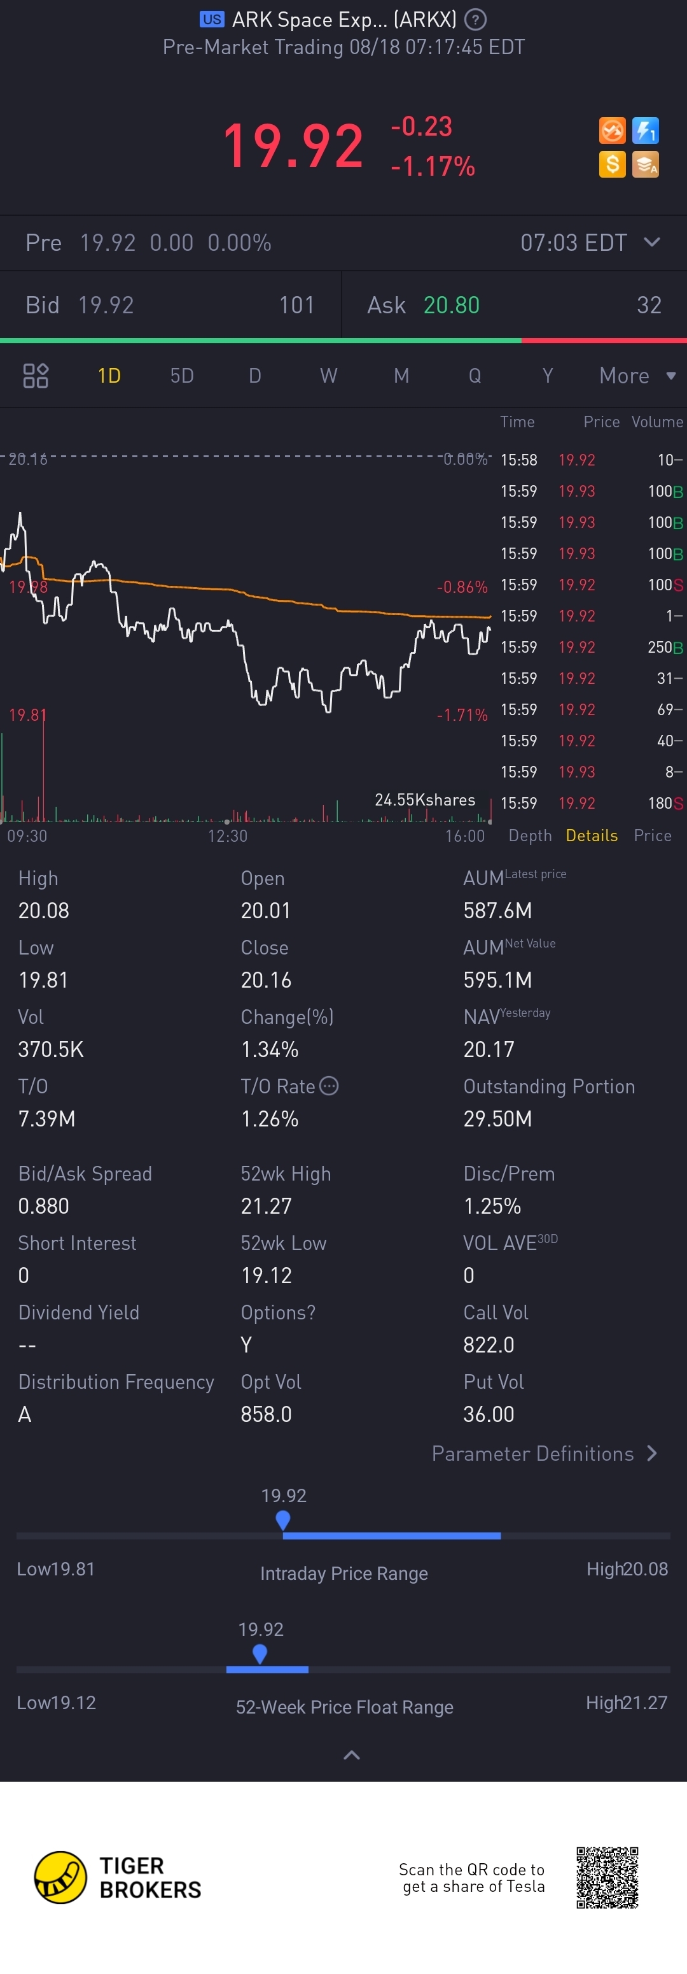Viewport: 687px width, 1974px height.
Task: Switch to the Depth view
Action: pos(530,835)
